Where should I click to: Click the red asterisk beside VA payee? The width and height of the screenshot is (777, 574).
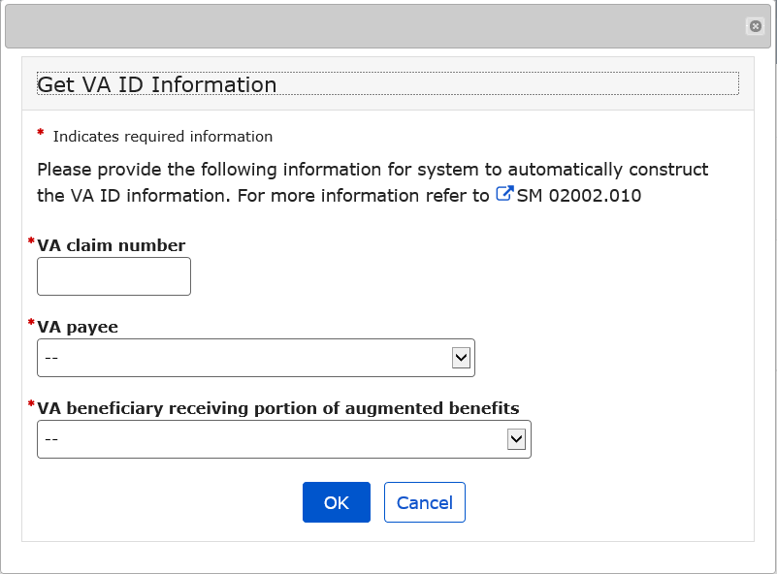[31, 323]
